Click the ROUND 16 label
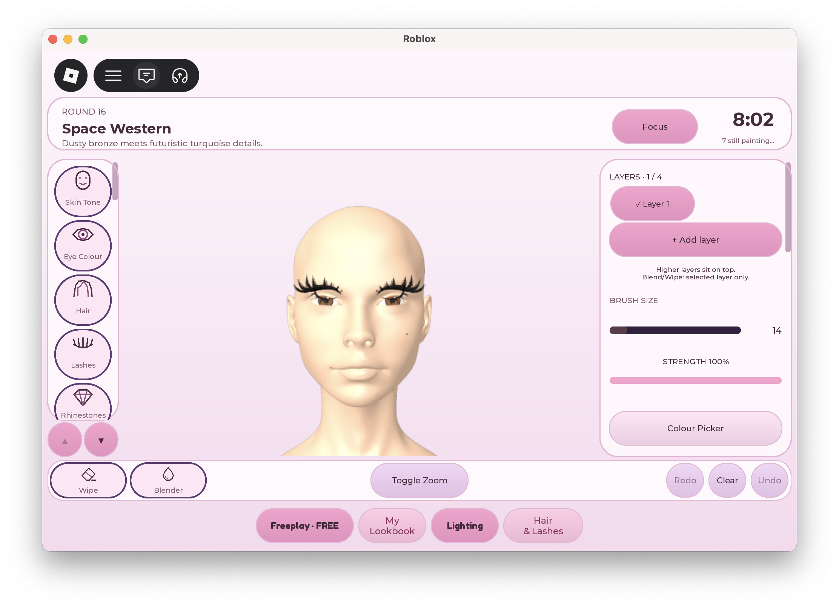 84,112
